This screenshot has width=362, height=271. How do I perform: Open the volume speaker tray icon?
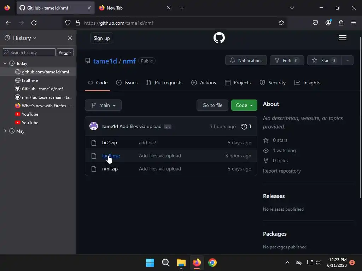pyautogui.click(x=318, y=263)
